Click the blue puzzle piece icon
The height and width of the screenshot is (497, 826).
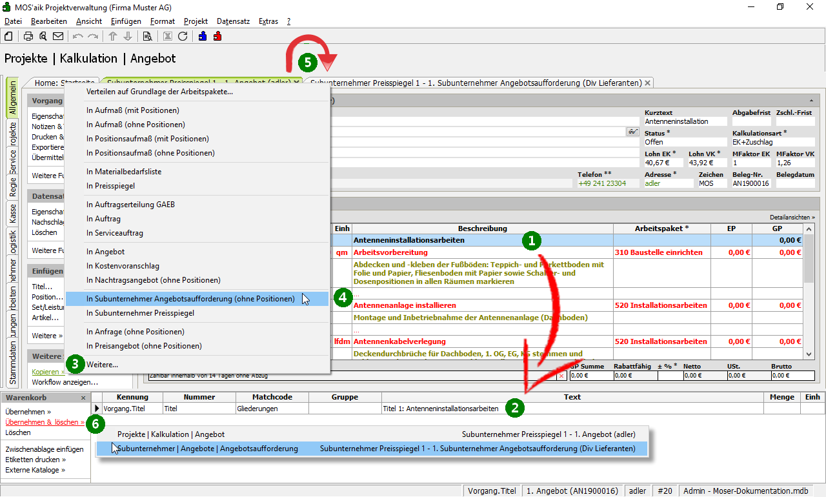(x=203, y=36)
